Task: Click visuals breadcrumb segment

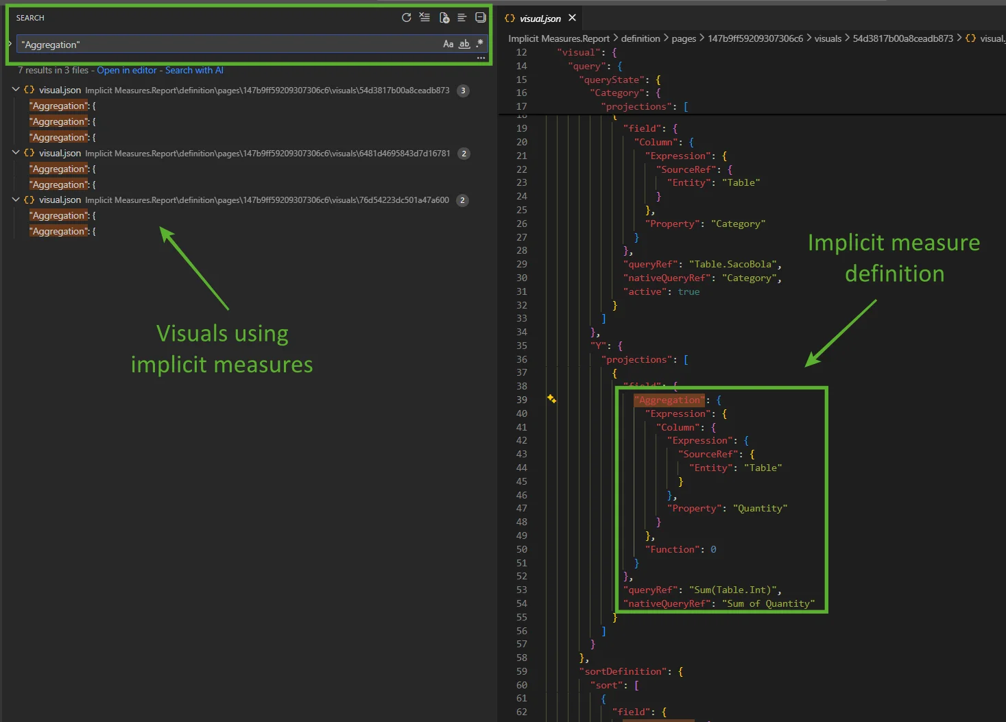Action: [828, 38]
